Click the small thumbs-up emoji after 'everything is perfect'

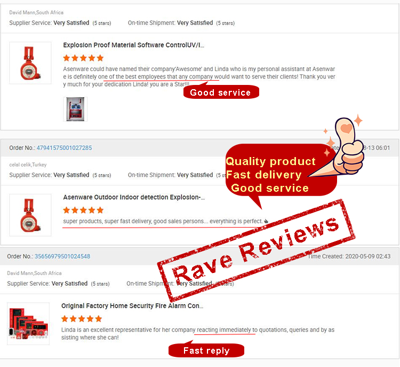click(266, 221)
